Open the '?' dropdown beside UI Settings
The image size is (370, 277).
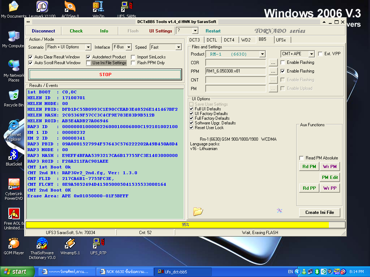point(195,31)
